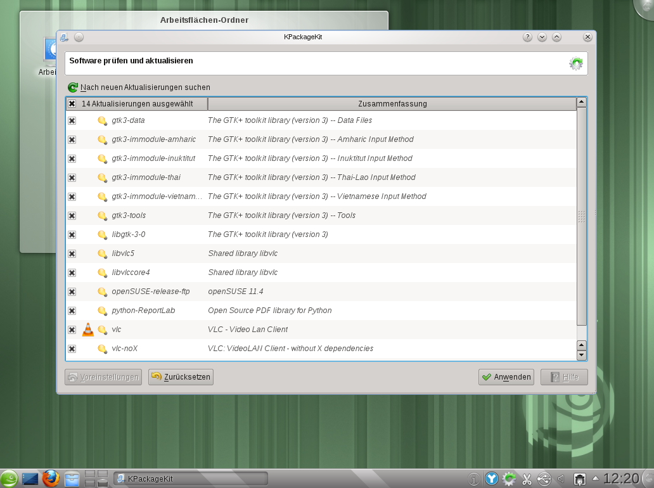This screenshot has width=654, height=488.
Task: Sort by the Zusammenfassung column header
Action: (x=392, y=104)
